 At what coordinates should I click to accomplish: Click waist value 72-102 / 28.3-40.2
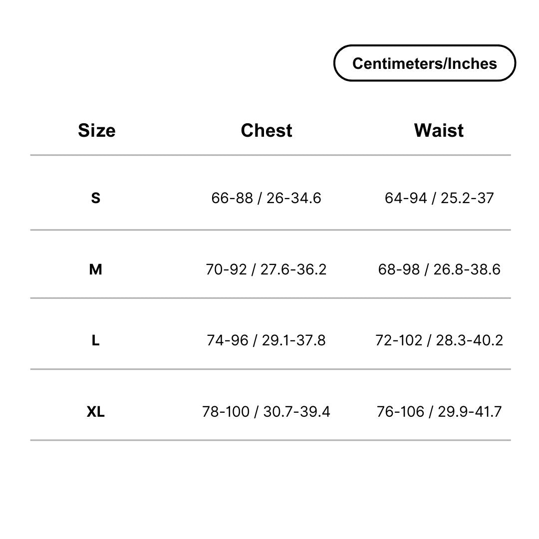coord(439,341)
